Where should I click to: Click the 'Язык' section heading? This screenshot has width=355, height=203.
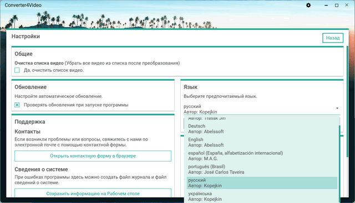pos(190,87)
